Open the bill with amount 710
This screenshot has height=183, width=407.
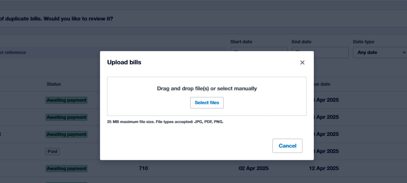pos(143,169)
